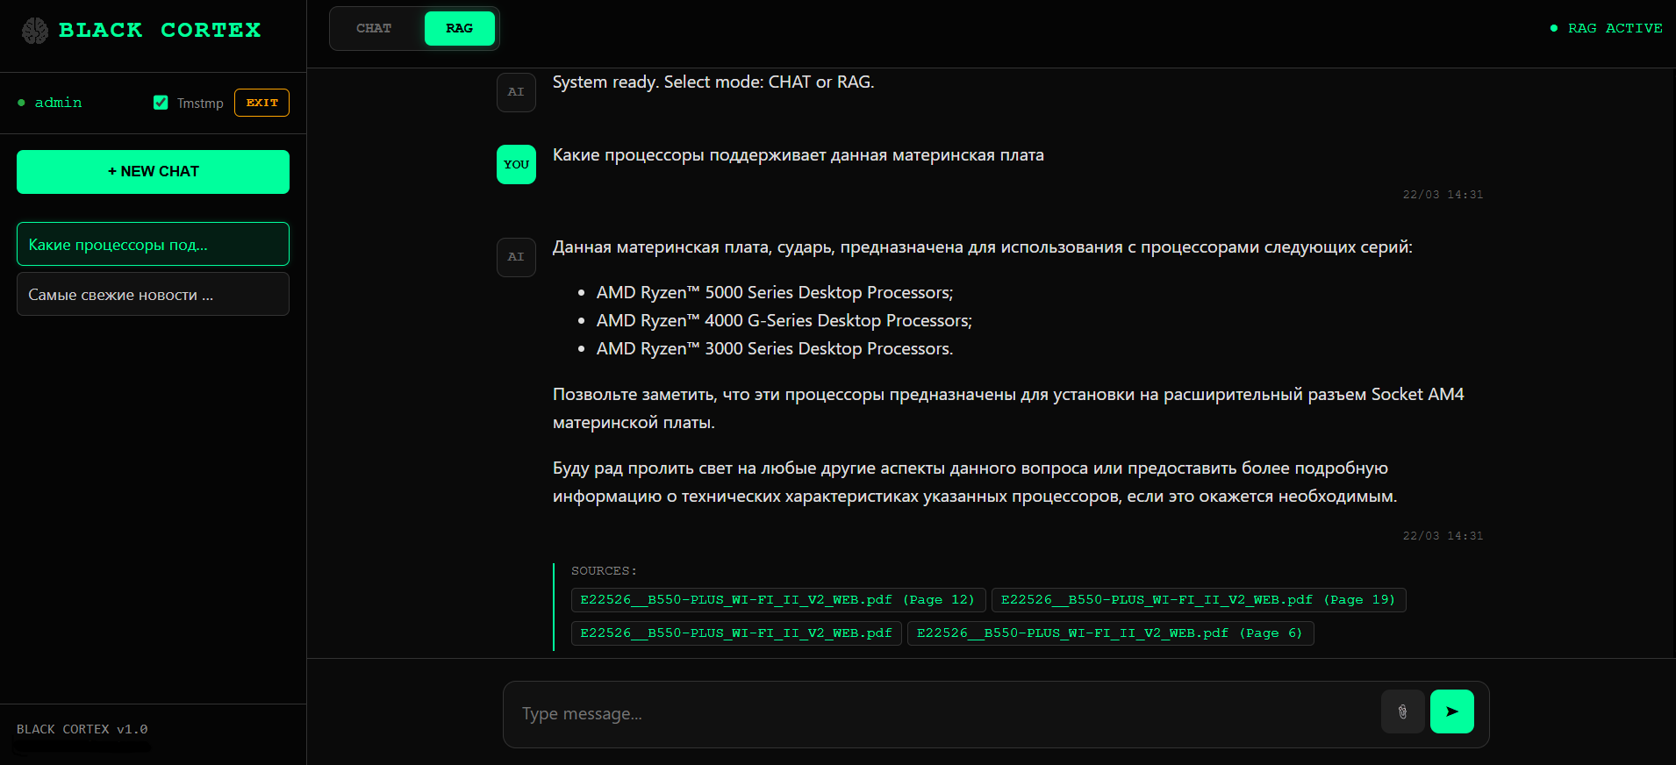Toggle the Tmstmp checkbox
Screen dimensions: 1676x765
click(x=161, y=103)
